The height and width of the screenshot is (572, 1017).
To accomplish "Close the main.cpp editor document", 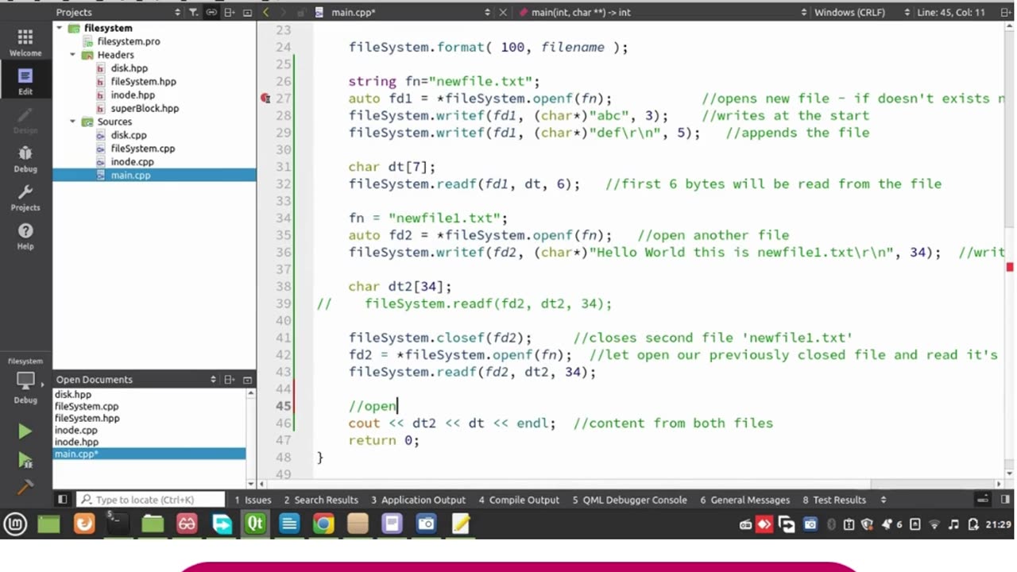I will 503,12.
